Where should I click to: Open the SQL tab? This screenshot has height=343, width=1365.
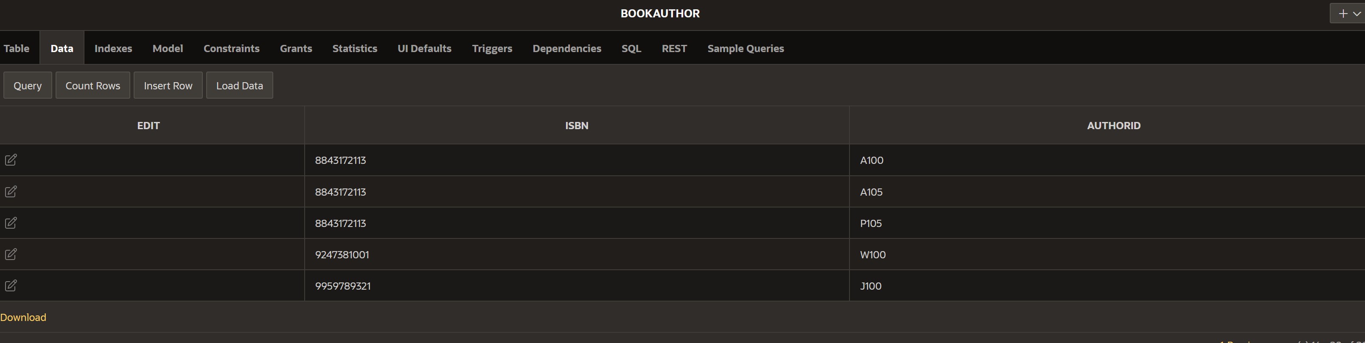click(x=632, y=48)
